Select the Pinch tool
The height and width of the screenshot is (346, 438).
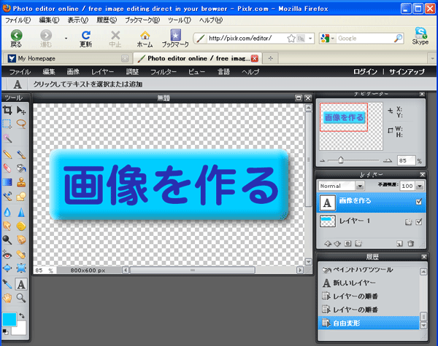(21, 268)
